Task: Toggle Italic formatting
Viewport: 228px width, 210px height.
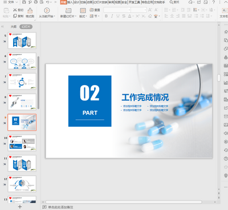Action: 112,16
